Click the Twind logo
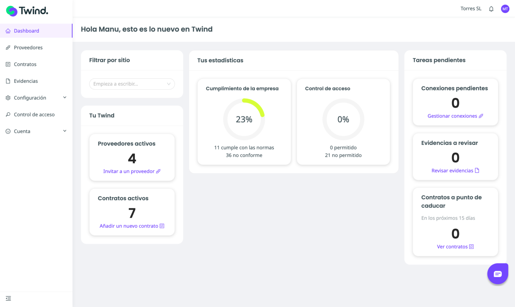The image size is (515, 307). pyautogui.click(x=27, y=11)
